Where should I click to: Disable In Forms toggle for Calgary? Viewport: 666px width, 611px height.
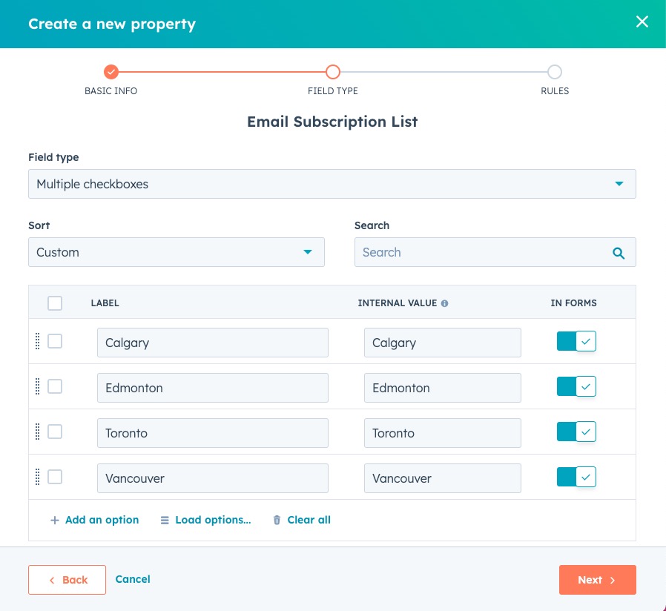point(576,341)
